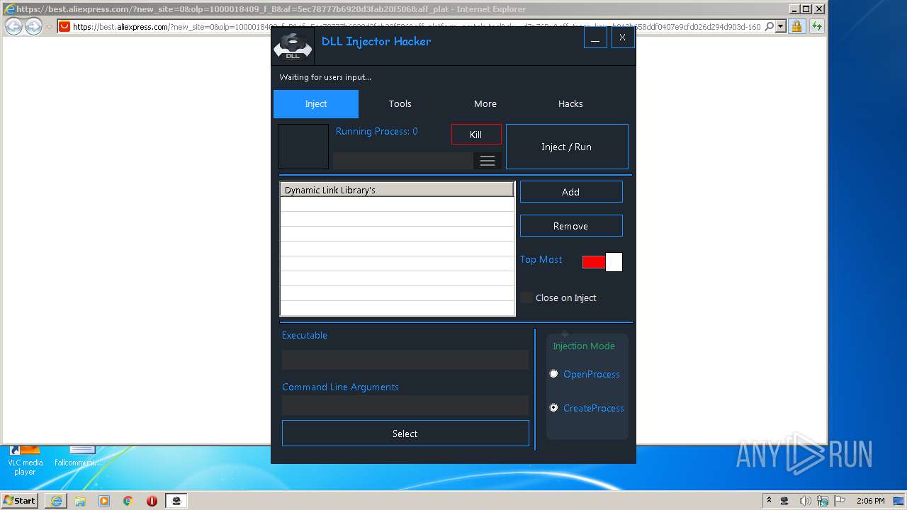Viewport: 907px width, 510px height.
Task: Expand the recent pages dropdown beside forward arrow
Action: coord(49,27)
